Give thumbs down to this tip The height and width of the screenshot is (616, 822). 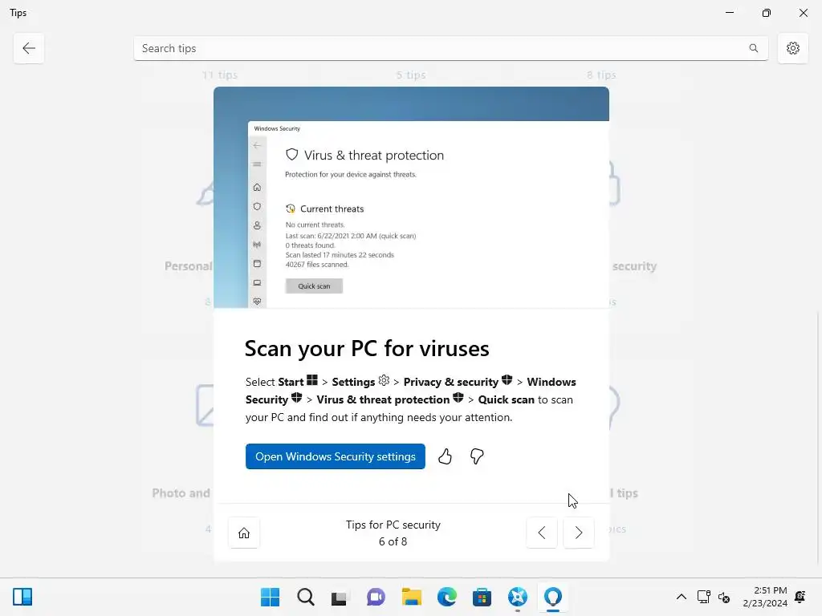[x=477, y=456]
